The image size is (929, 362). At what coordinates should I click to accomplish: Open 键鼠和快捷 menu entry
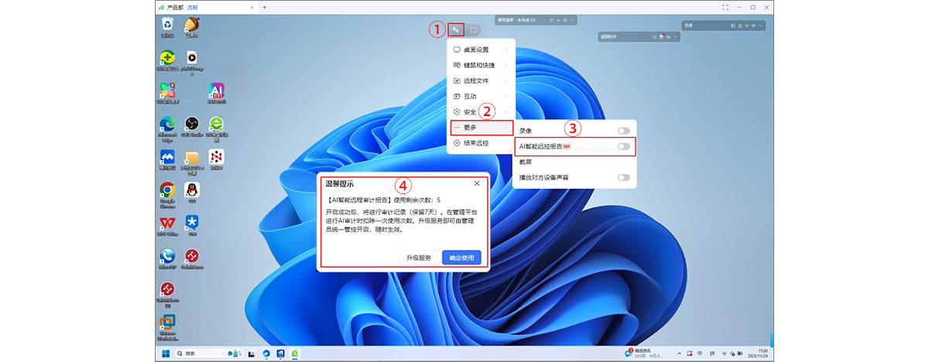481,65
